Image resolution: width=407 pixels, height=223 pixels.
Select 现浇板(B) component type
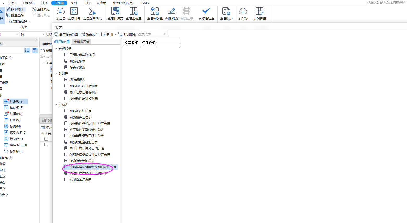16,102
